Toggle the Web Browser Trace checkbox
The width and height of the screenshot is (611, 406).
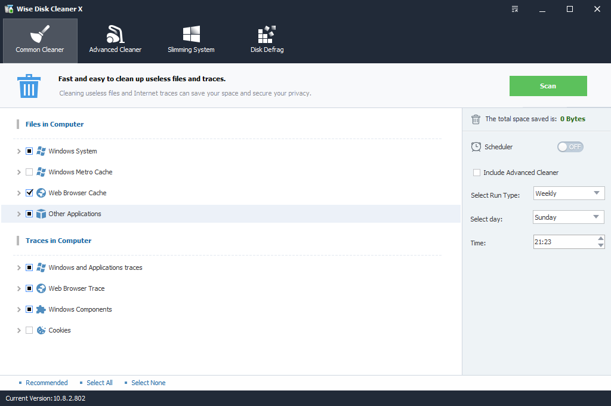(29, 288)
